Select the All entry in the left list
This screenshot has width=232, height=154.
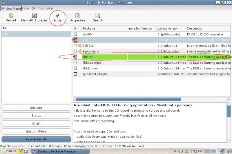(x=36, y=28)
